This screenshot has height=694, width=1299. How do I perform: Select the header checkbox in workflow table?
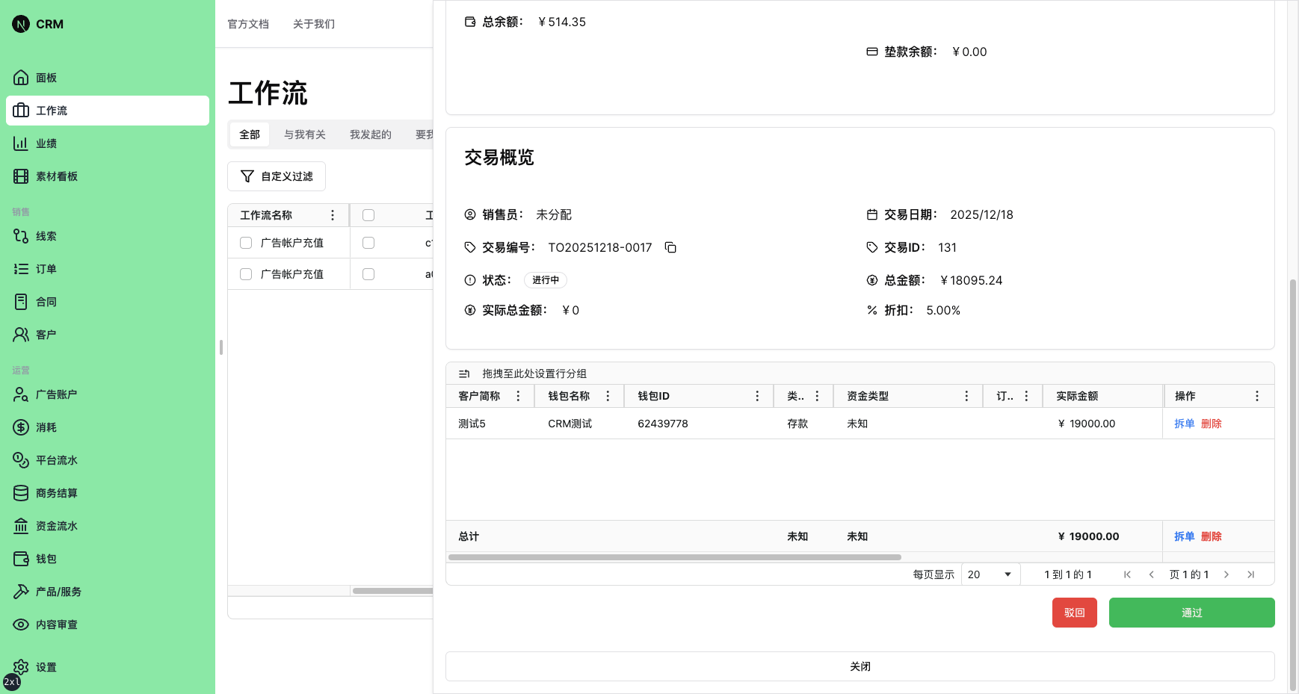point(368,214)
